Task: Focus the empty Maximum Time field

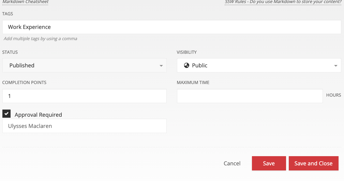Action: point(250,96)
